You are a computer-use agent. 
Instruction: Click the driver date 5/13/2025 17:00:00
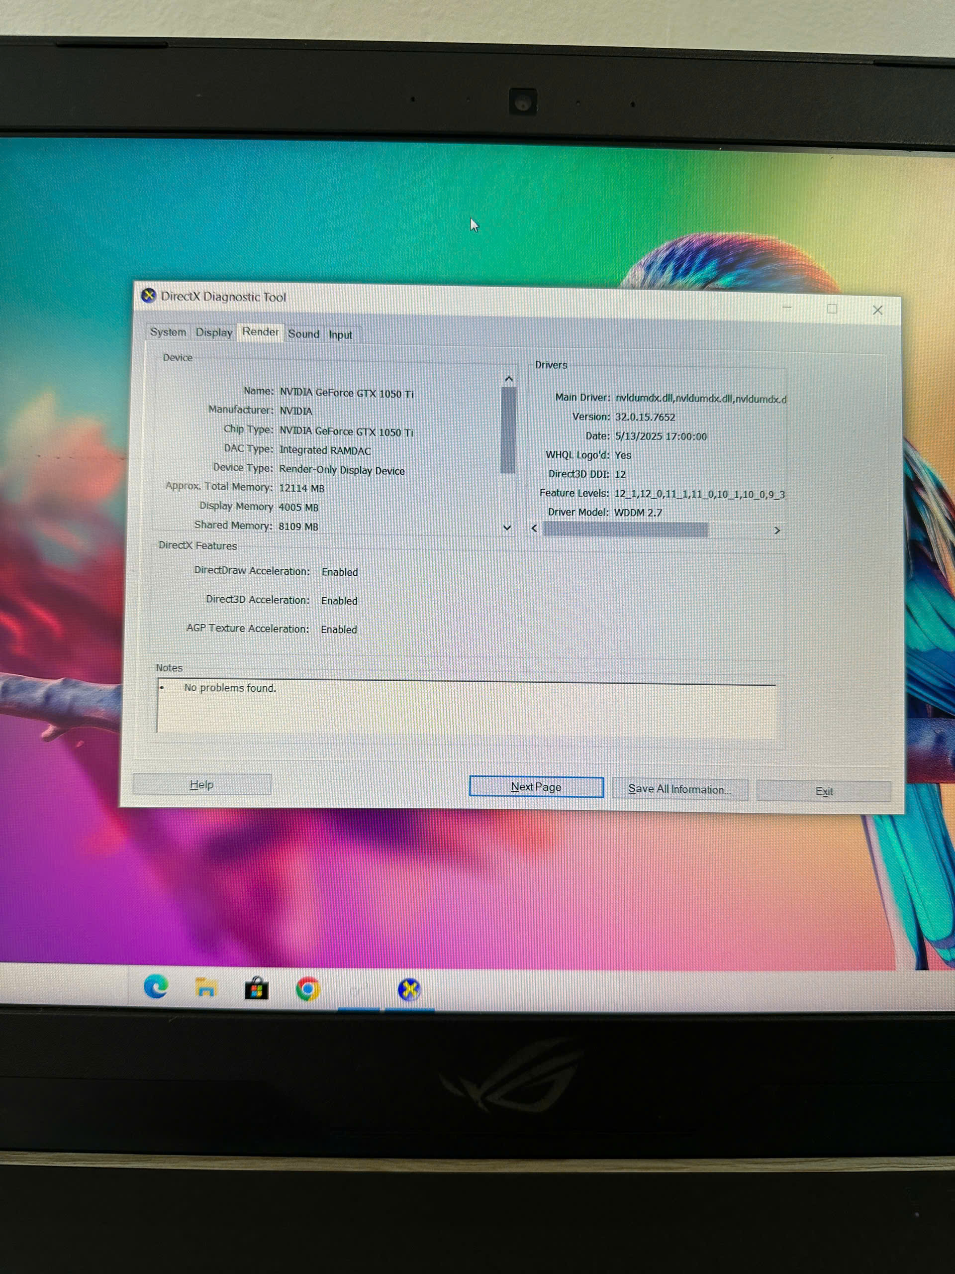pos(661,436)
